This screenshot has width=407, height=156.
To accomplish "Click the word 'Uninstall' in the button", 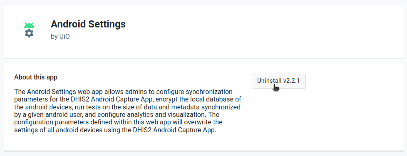I will tap(269, 81).
